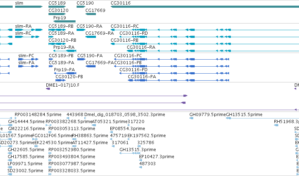The width and height of the screenshot is (299, 176).
Task: Click the CG30120 gene label
Action: tap(58, 10)
